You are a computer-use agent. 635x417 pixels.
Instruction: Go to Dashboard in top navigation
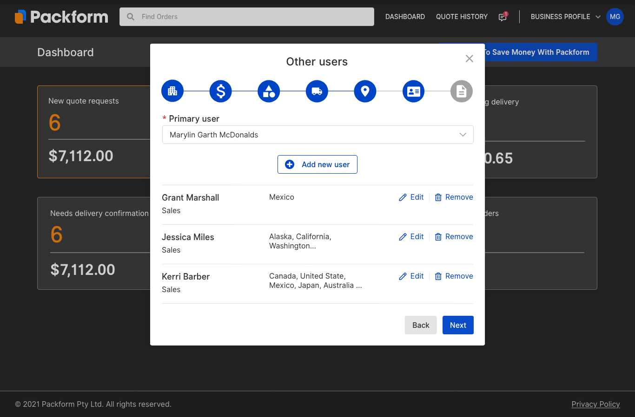click(405, 17)
